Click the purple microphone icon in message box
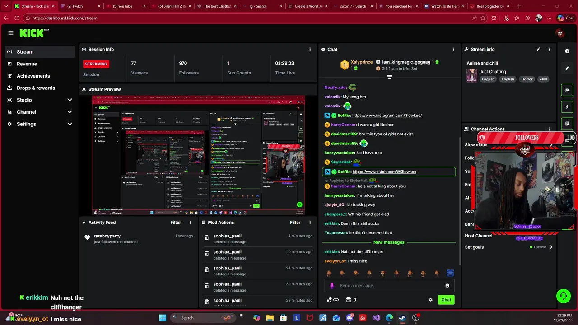Screen dimensions: 578x325 [332, 285]
